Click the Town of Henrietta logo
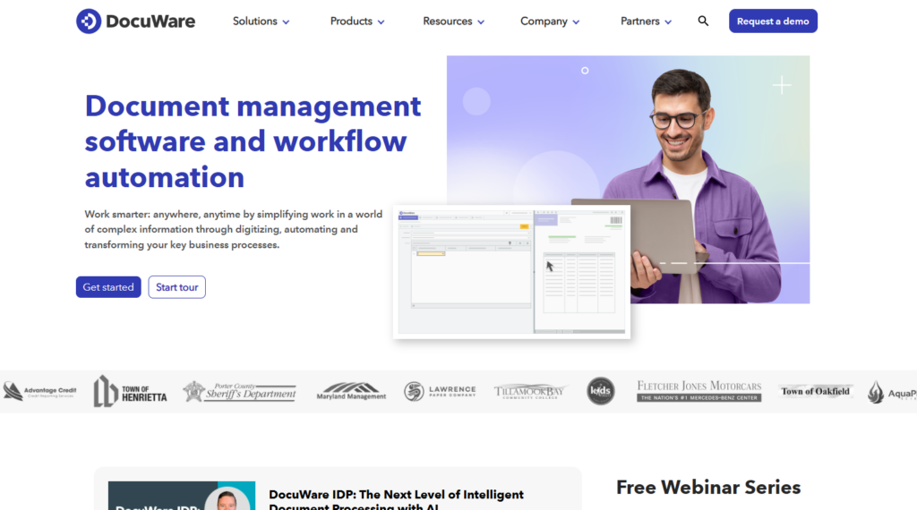Screen dimensions: 917x510 pyautogui.click(x=130, y=391)
